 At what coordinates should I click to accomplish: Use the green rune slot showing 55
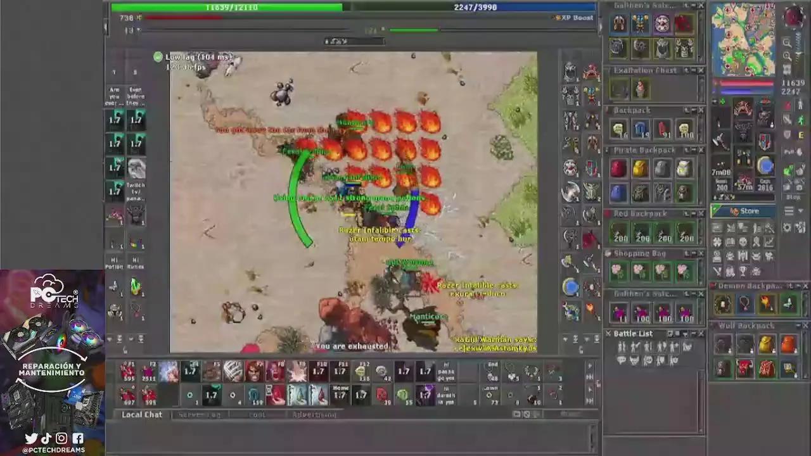403,395
